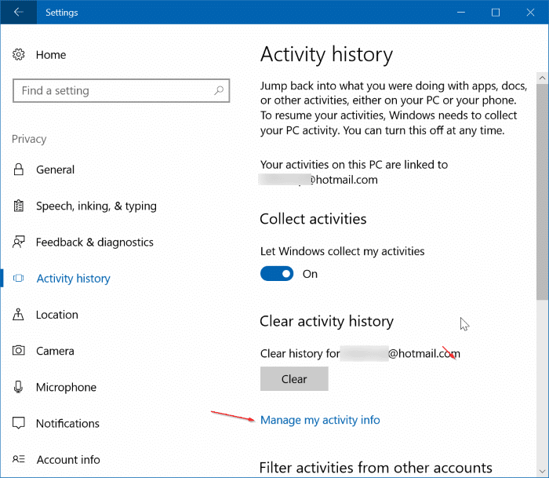
Task: Open Speech, inking, & typing settings
Action: (96, 206)
